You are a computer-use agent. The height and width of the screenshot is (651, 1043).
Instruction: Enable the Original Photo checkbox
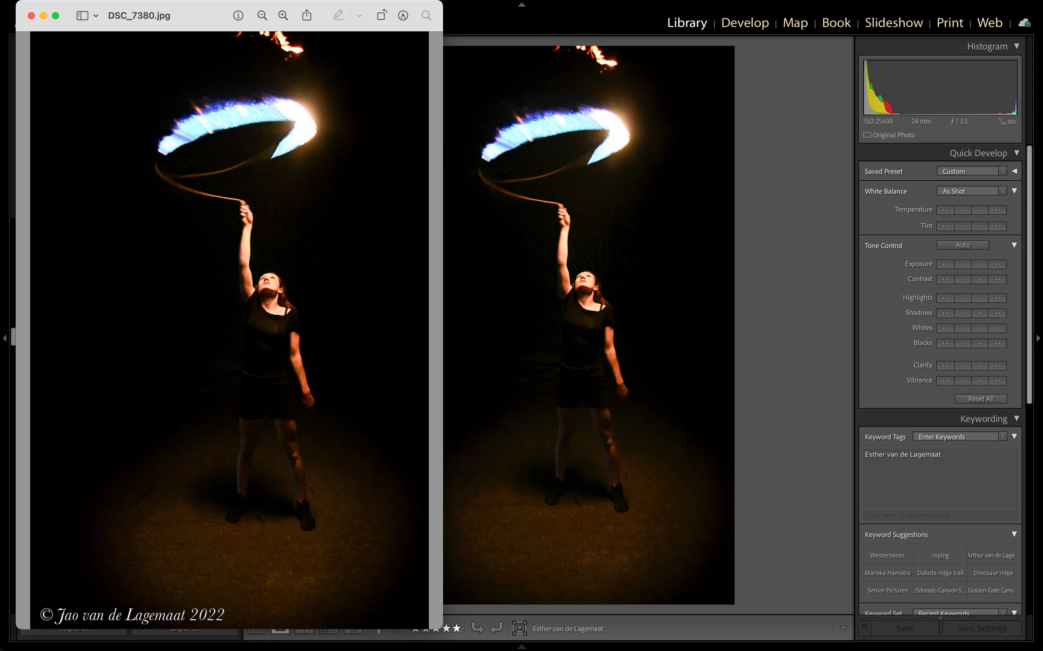pos(867,135)
